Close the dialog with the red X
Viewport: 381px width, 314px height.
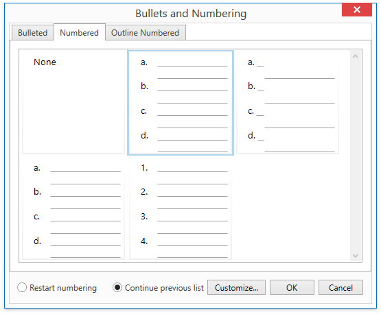click(357, 10)
